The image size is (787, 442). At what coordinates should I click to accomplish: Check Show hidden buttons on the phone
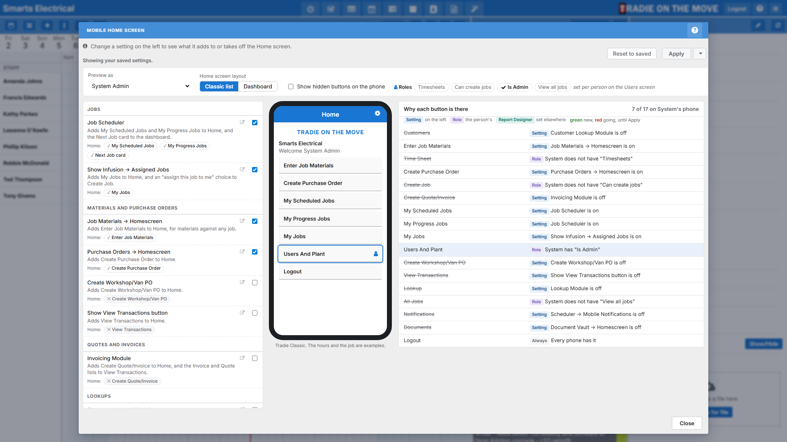click(291, 87)
